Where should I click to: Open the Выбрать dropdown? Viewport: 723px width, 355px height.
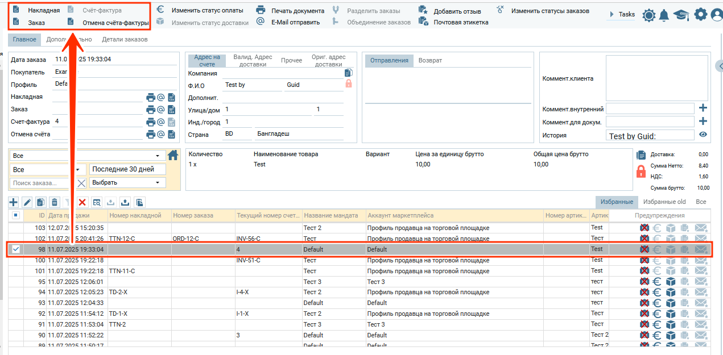[127, 182]
